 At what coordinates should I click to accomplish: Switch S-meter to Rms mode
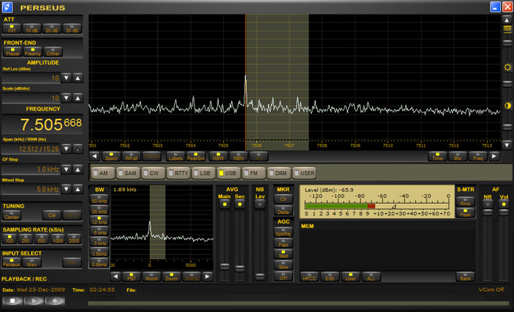[465, 202]
